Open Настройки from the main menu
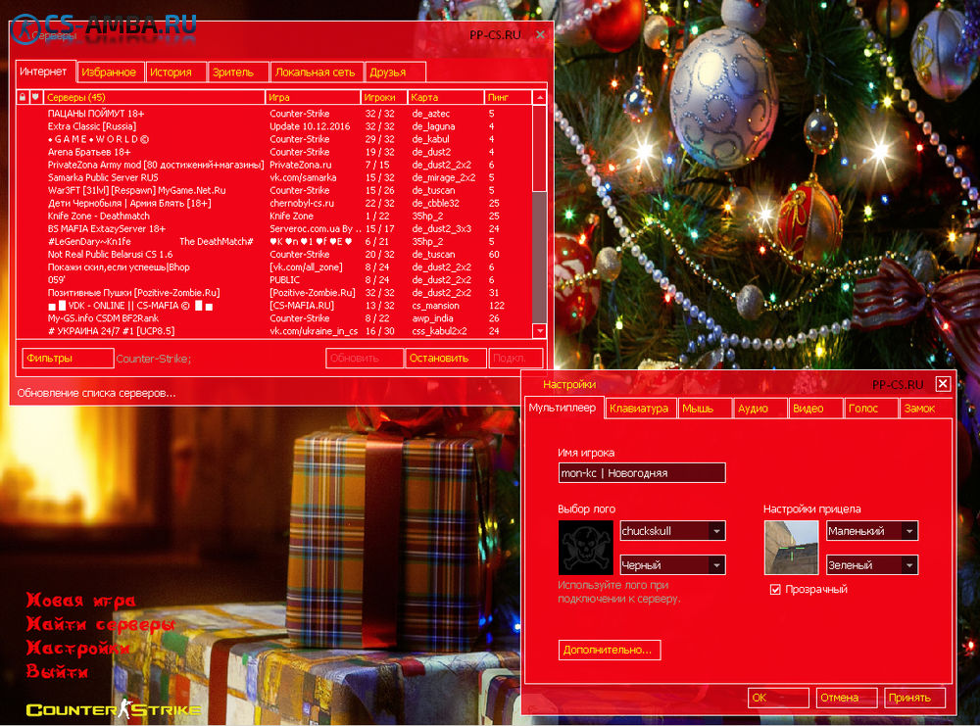The image size is (980, 726). click(78, 648)
